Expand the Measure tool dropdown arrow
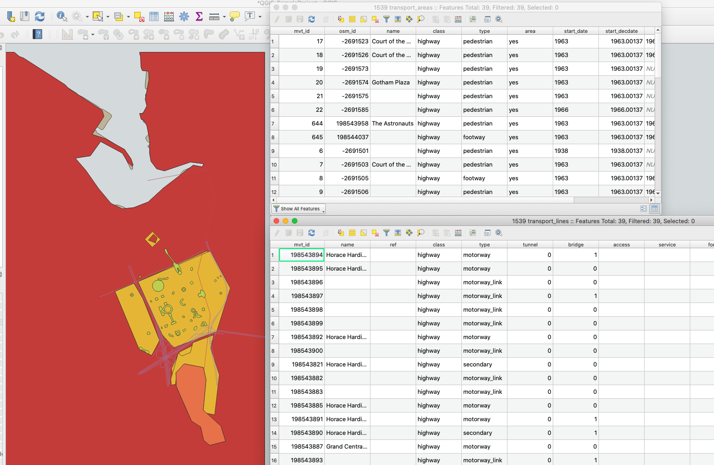 (x=224, y=17)
